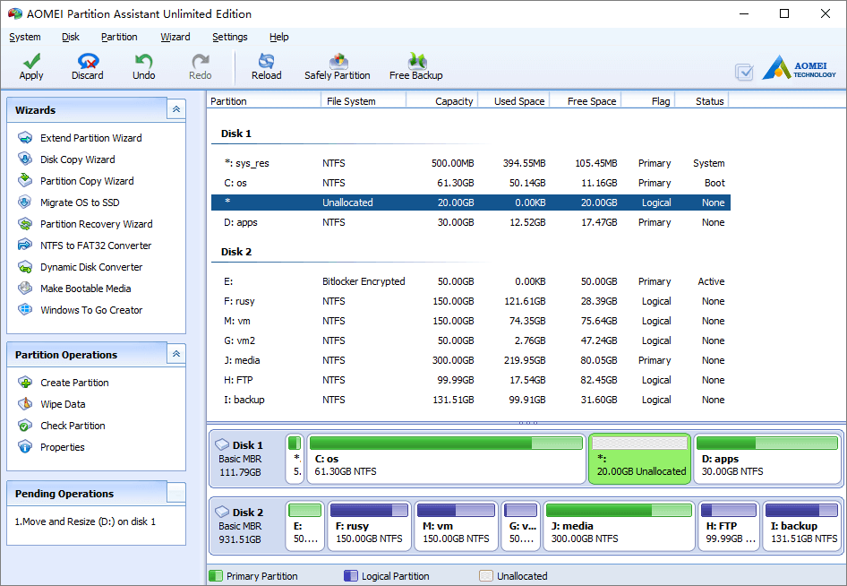Select the 'H: FTP' partition row in the table

tap(470, 380)
